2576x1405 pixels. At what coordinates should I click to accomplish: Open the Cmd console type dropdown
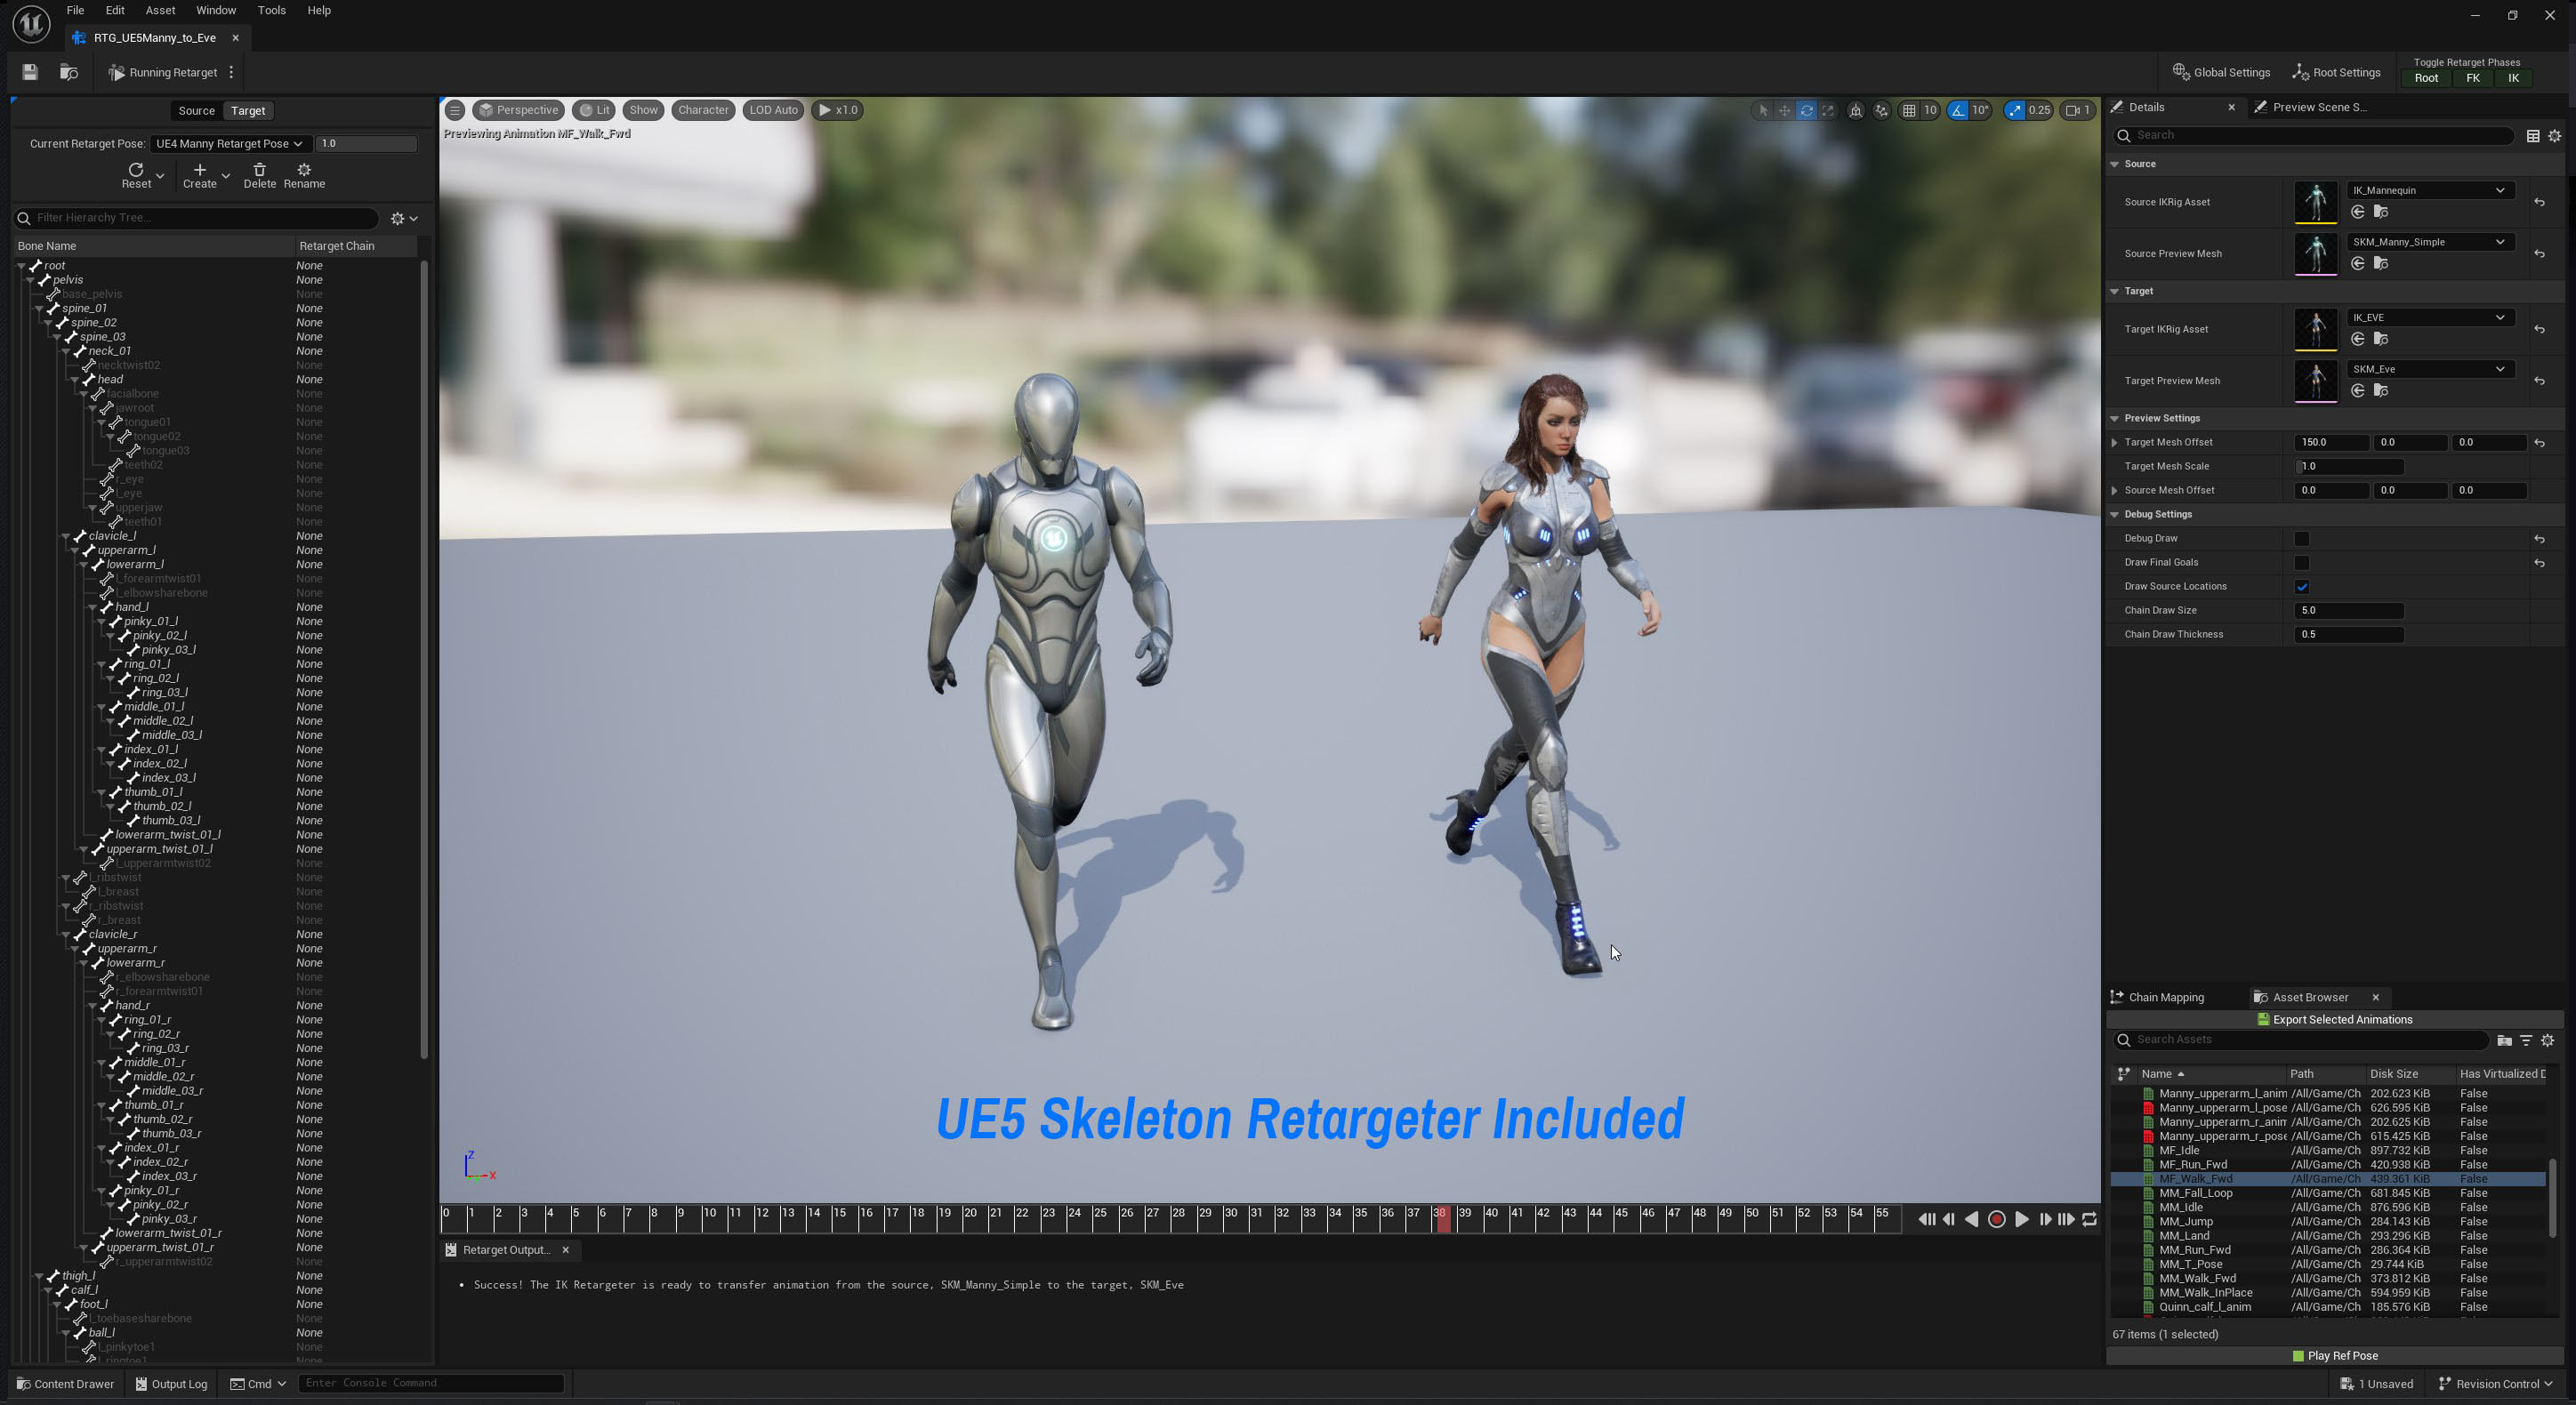point(259,1384)
